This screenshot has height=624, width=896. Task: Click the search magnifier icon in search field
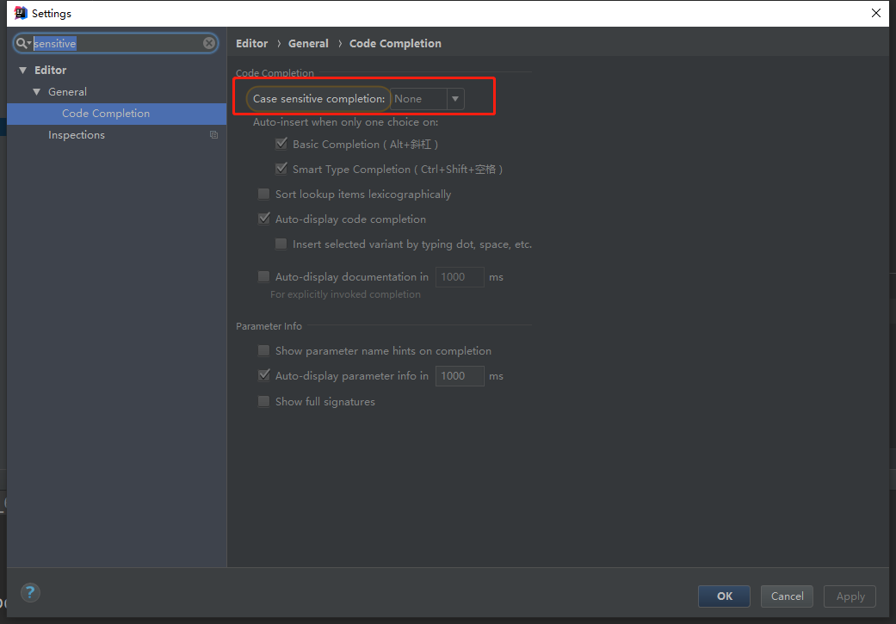coord(22,43)
